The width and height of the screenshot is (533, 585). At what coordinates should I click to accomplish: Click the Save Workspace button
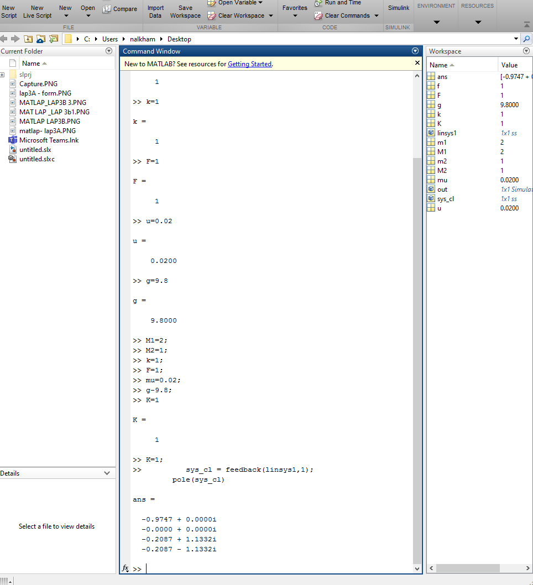click(185, 12)
